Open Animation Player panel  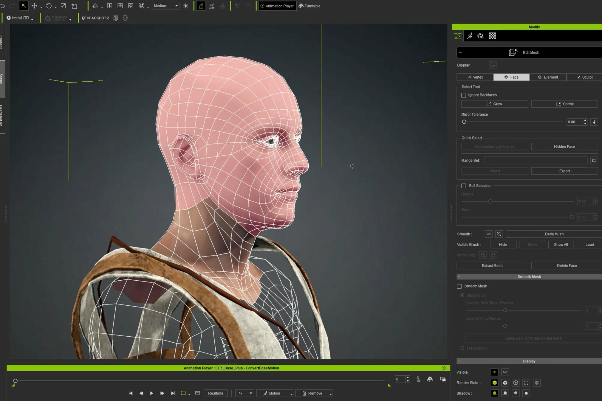(x=277, y=6)
